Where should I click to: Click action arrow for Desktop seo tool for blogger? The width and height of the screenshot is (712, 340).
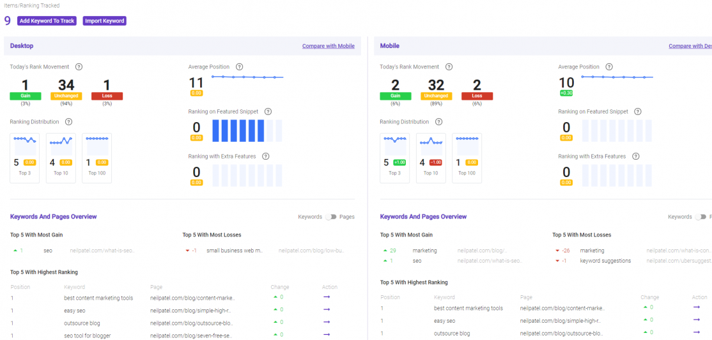click(327, 334)
